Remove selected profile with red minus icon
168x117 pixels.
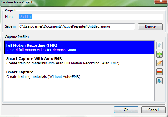pos(159,72)
